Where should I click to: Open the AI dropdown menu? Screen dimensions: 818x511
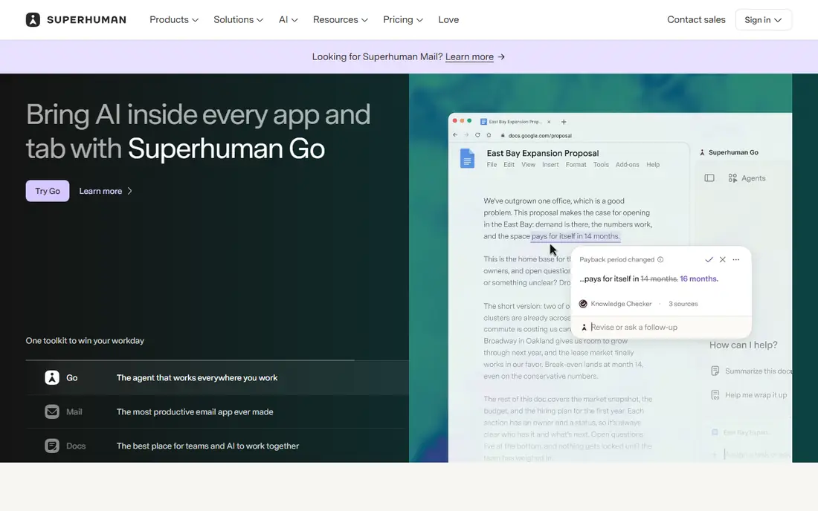tap(288, 20)
